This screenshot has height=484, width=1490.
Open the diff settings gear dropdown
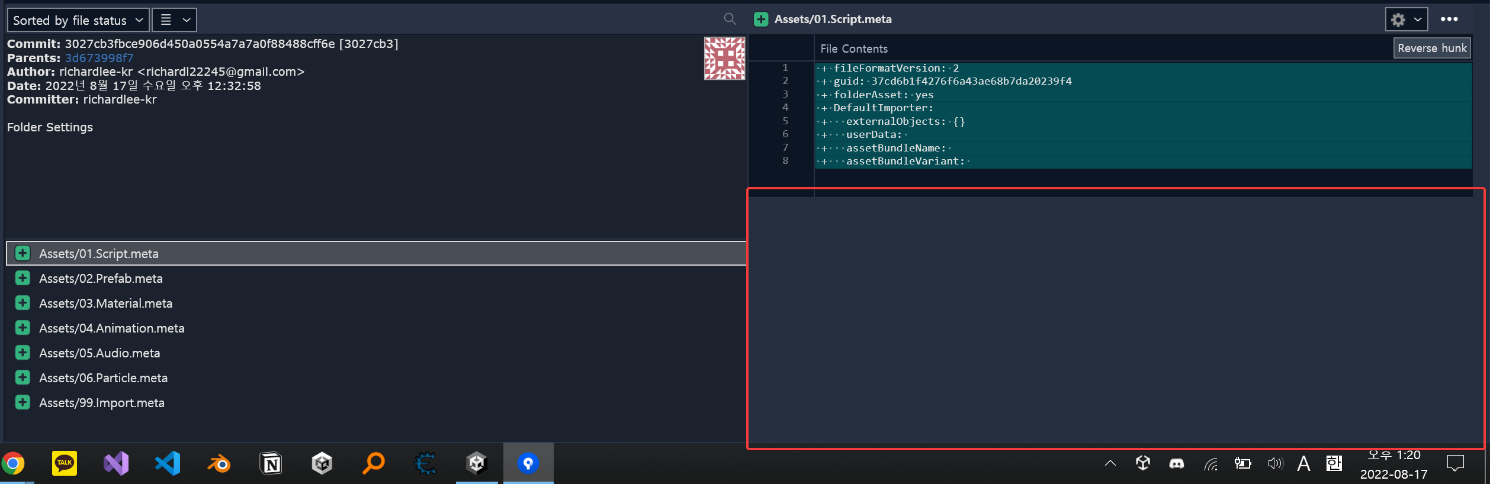(1406, 20)
